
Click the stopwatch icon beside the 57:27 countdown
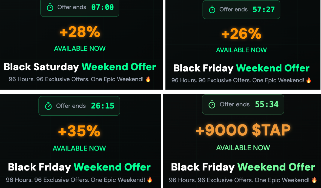click(x=212, y=10)
